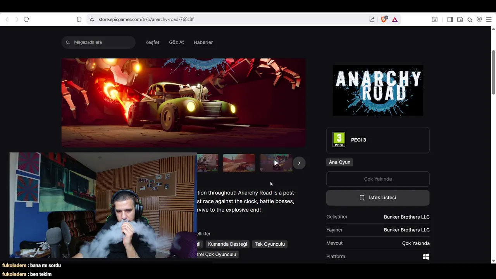Viewport: 496px width, 279px height.
Task: Open the Göz At tab
Action: coord(176,42)
